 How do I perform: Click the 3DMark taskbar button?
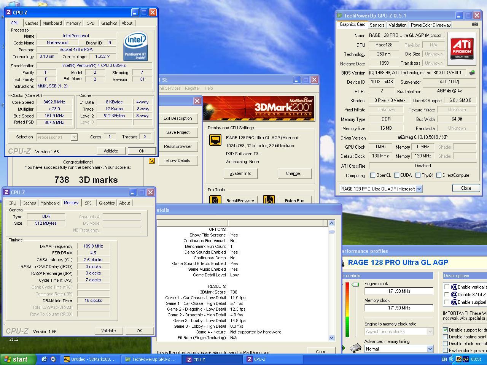[91, 359]
